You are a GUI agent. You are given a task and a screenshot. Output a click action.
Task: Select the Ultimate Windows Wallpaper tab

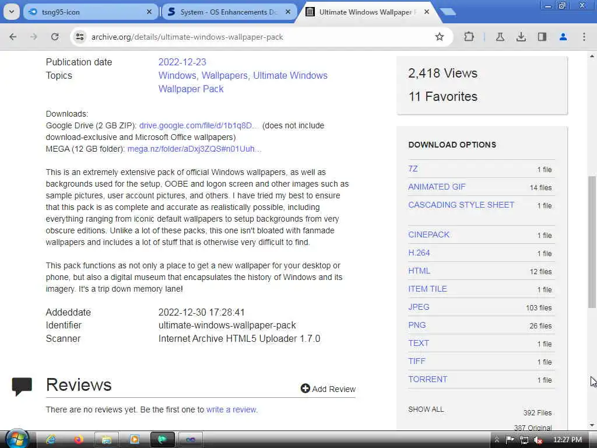tap(367, 12)
